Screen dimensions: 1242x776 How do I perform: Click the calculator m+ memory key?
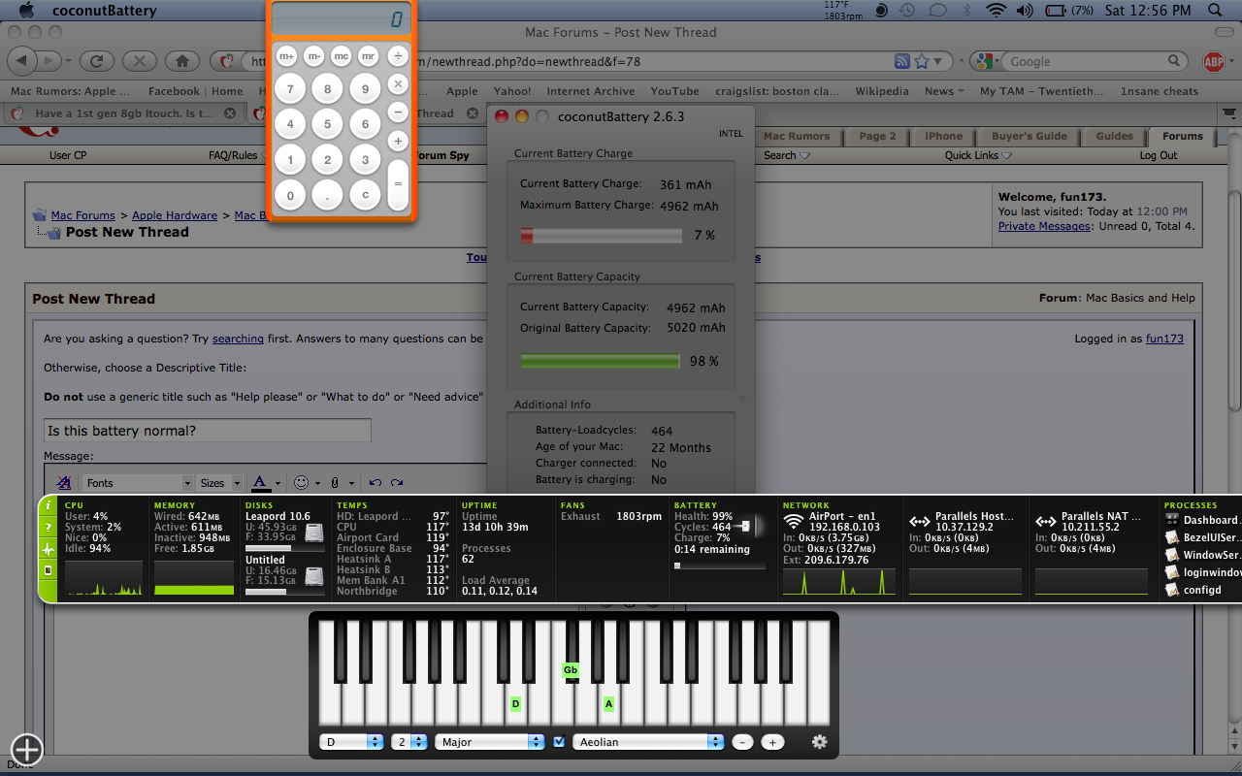(x=287, y=56)
